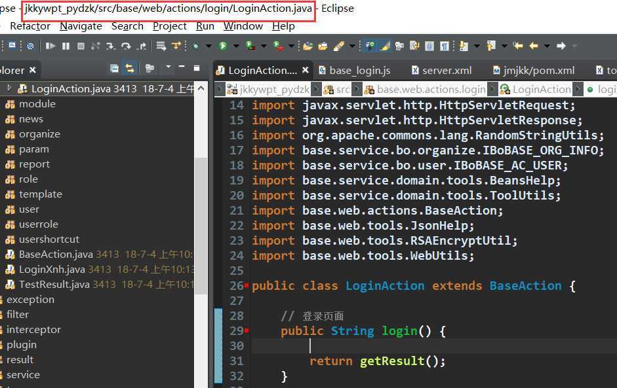Toggle the Mark Occurrences highlighter icon
This screenshot has width=617, height=388.
pyautogui.click(x=384, y=46)
